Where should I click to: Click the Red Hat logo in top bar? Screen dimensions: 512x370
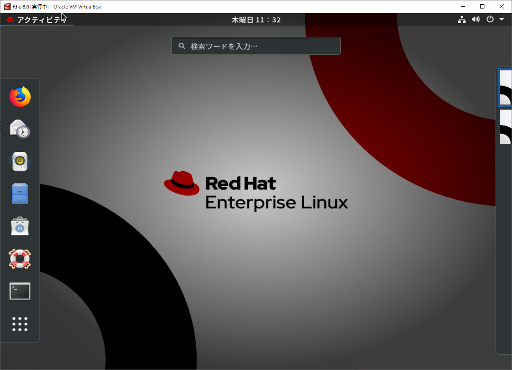click(x=10, y=20)
